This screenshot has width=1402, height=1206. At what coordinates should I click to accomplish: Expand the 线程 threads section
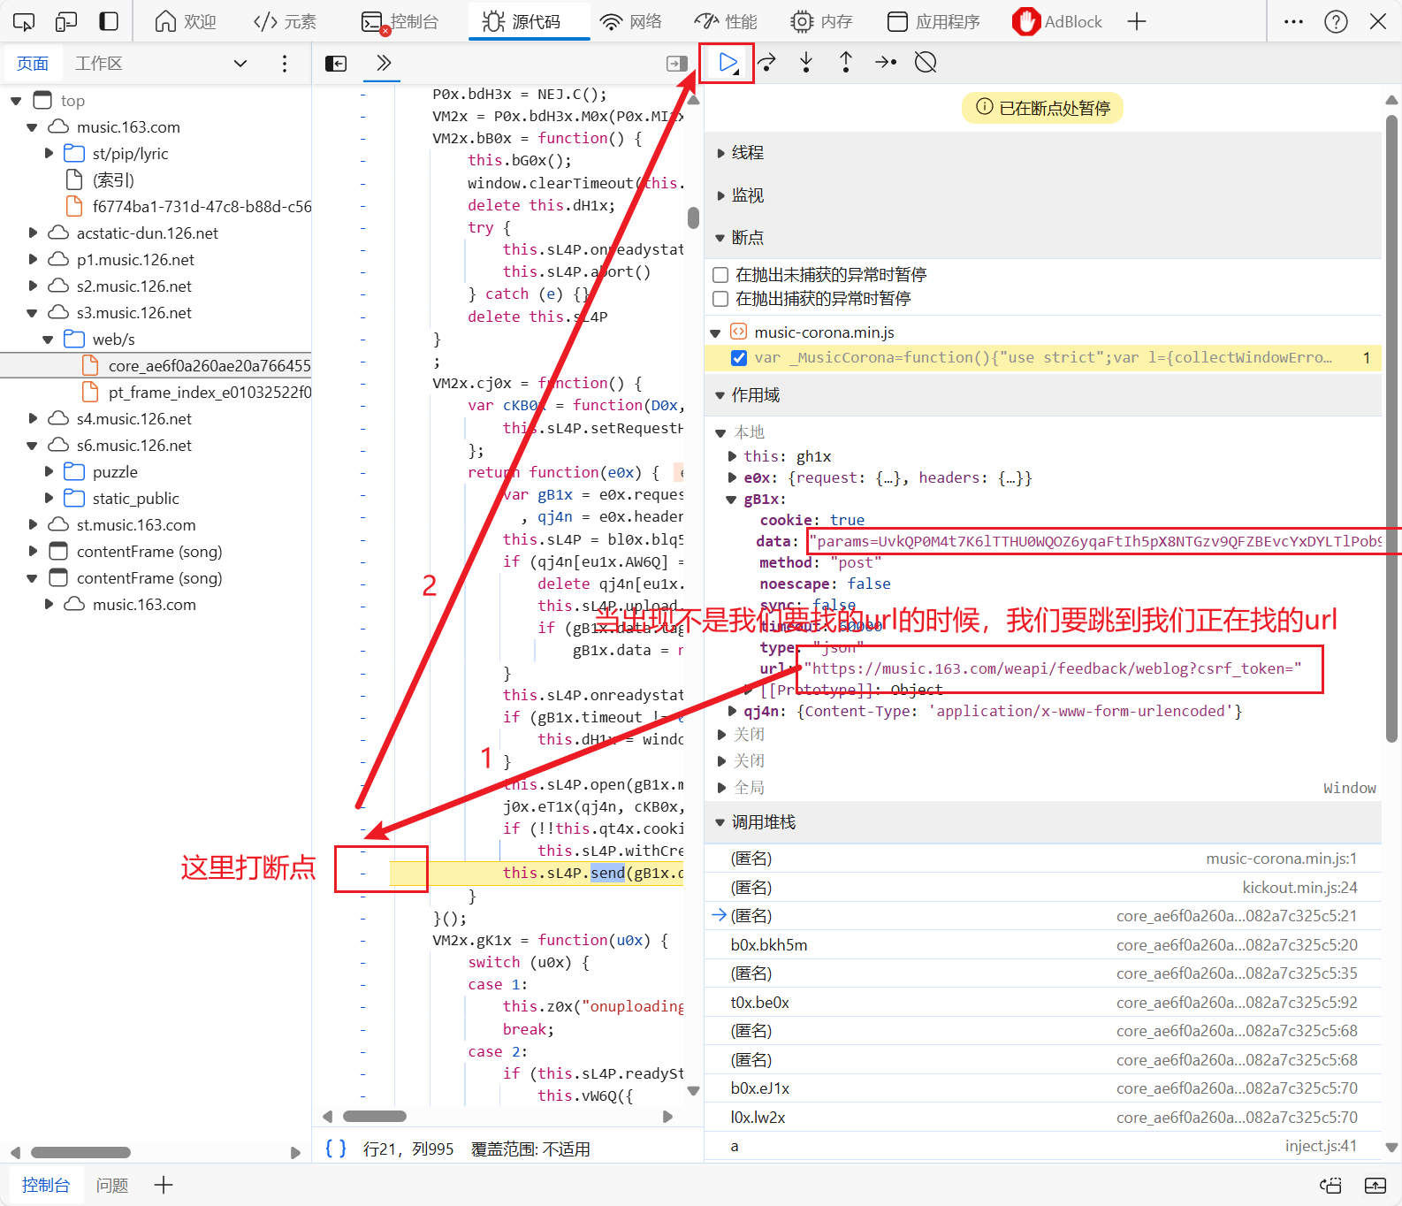point(721,153)
